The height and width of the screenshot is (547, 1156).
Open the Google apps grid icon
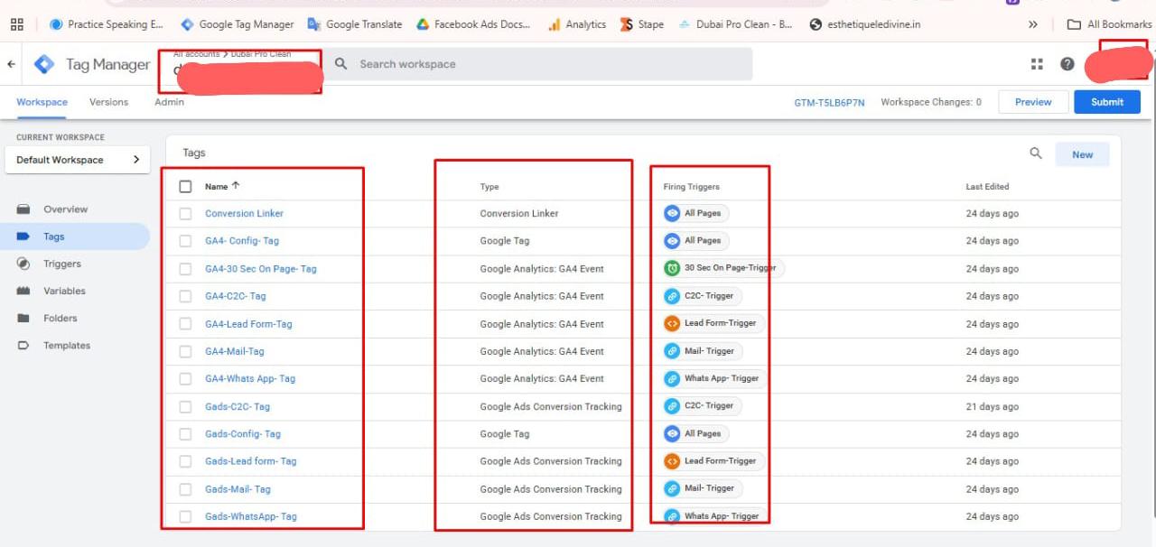coord(1037,64)
